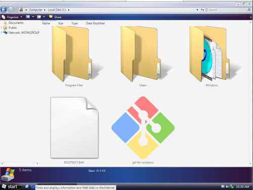Screen dimensions: 253x190
Task: Click the Users label text
Action: [143, 85]
